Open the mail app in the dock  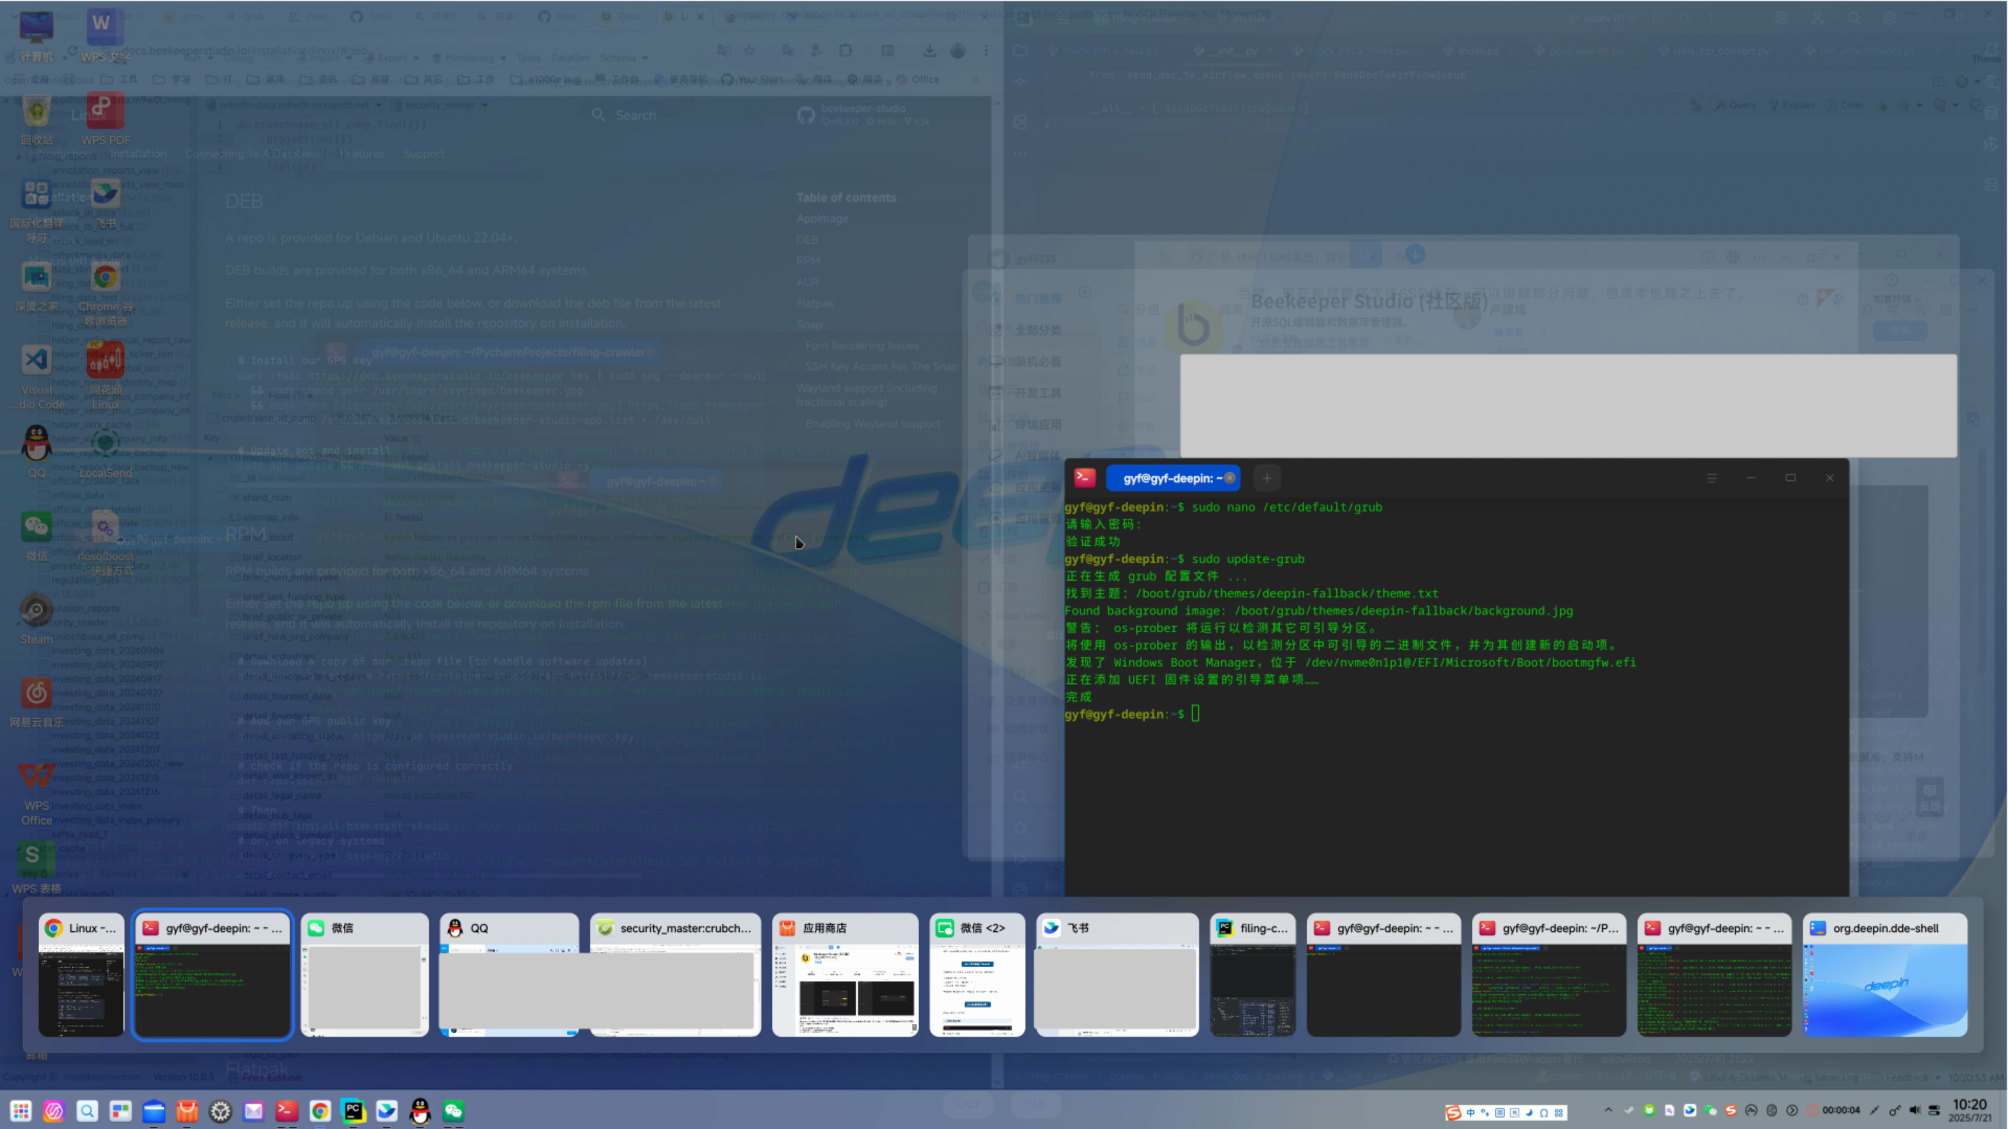pyautogui.click(x=253, y=1110)
